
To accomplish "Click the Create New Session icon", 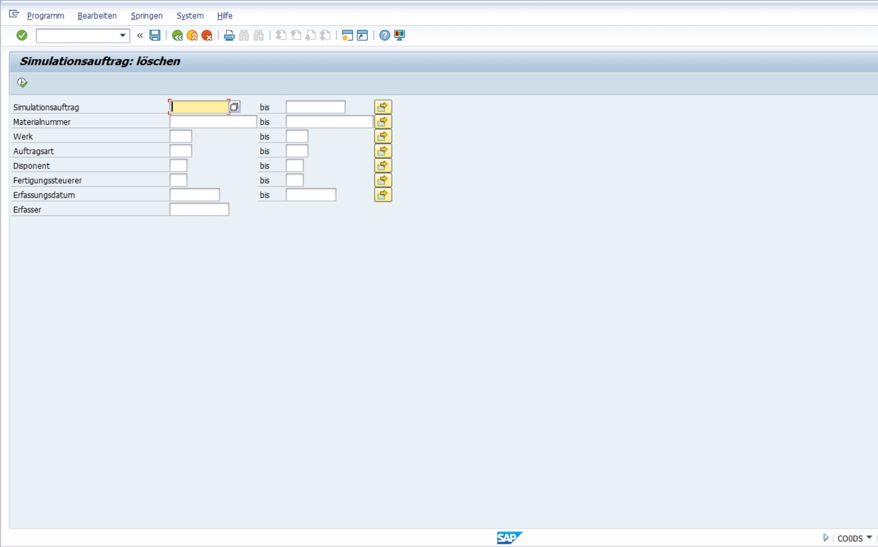I will 347,36.
